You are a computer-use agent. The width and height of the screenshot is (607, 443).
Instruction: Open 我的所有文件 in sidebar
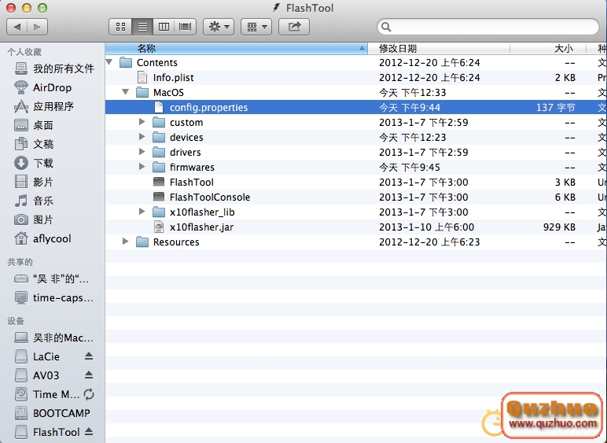coord(54,68)
